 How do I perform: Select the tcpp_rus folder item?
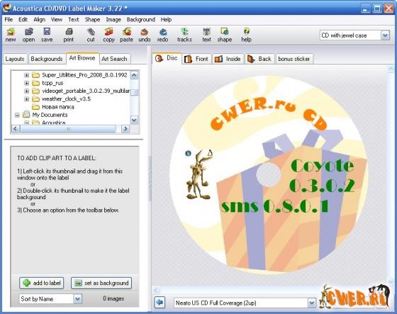pos(48,83)
